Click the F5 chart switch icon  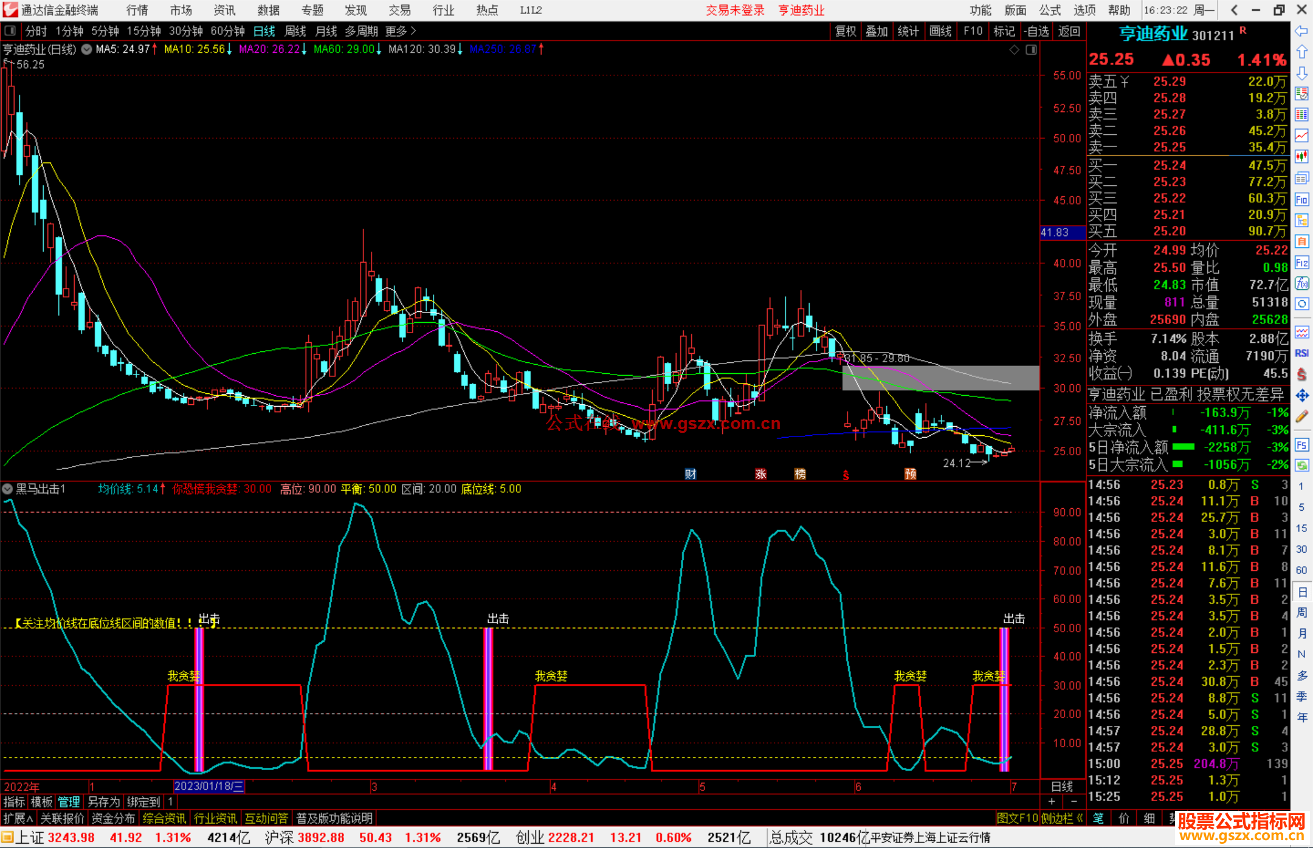tap(1301, 445)
